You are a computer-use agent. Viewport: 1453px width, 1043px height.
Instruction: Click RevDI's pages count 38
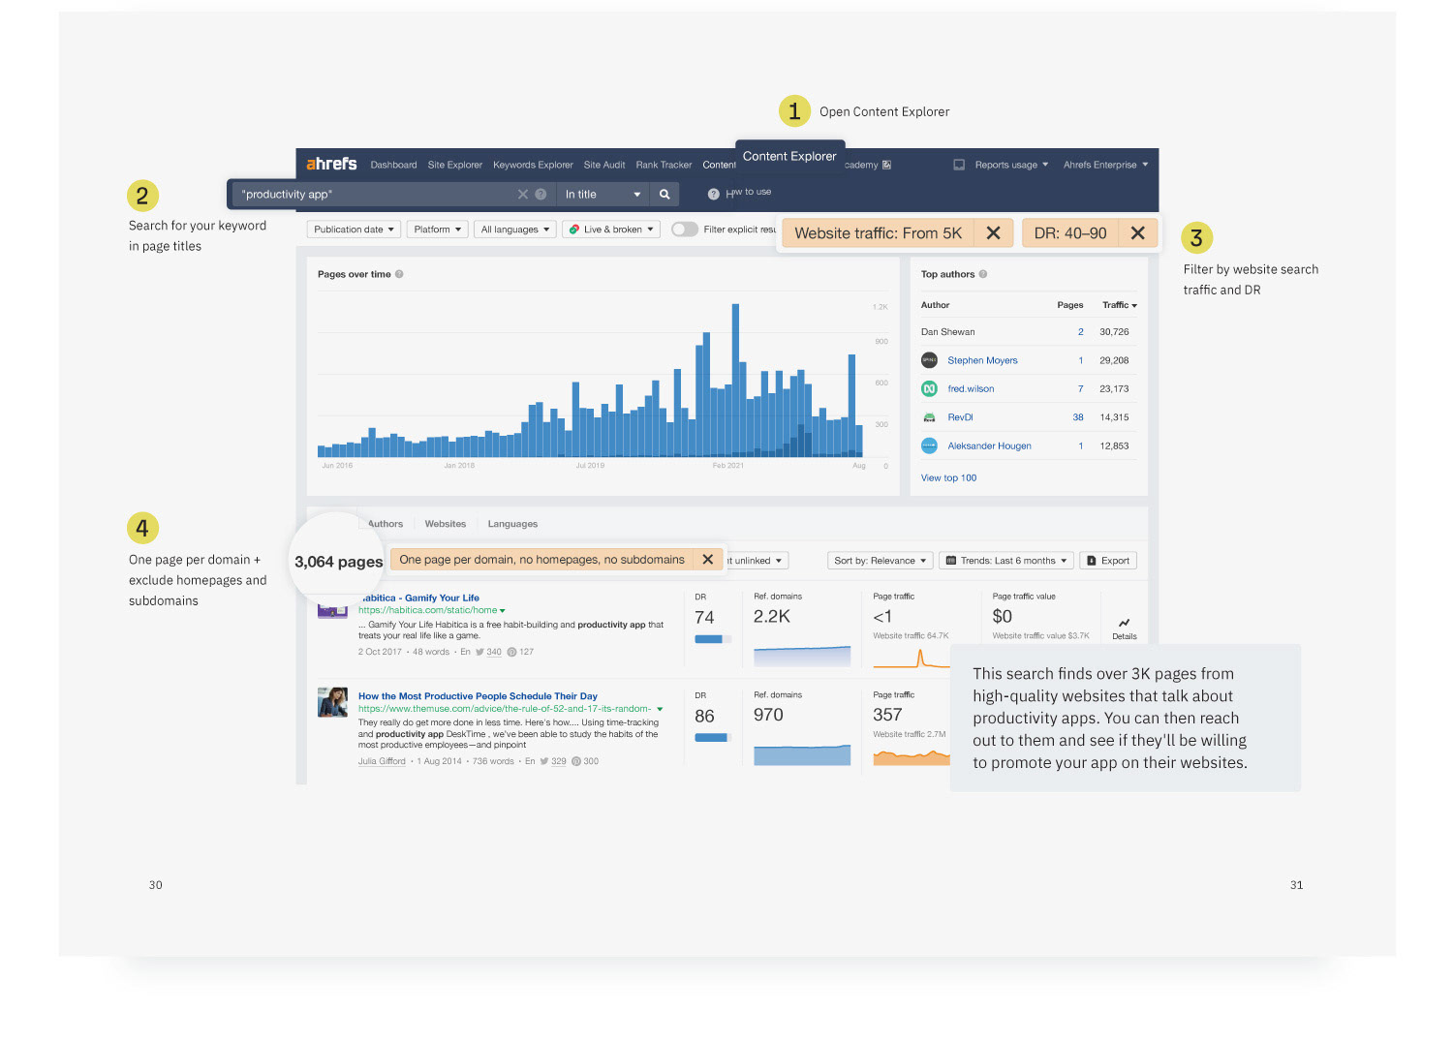[1078, 417]
